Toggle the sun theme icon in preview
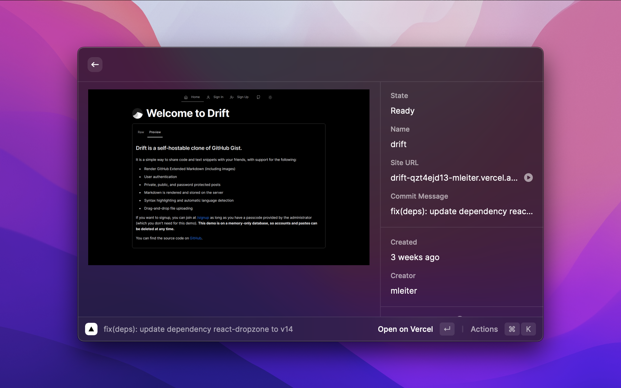Screen dimensions: 621x388 (270, 97)
